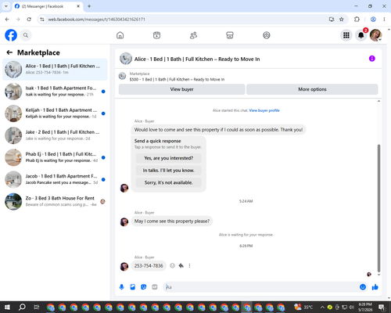Choose a GIF in message composer
Image resolution: width=391 pixels, height=313 pixels.
155,287
